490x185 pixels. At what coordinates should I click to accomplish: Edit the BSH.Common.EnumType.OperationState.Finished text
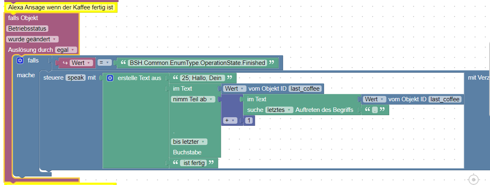point(197,63)
